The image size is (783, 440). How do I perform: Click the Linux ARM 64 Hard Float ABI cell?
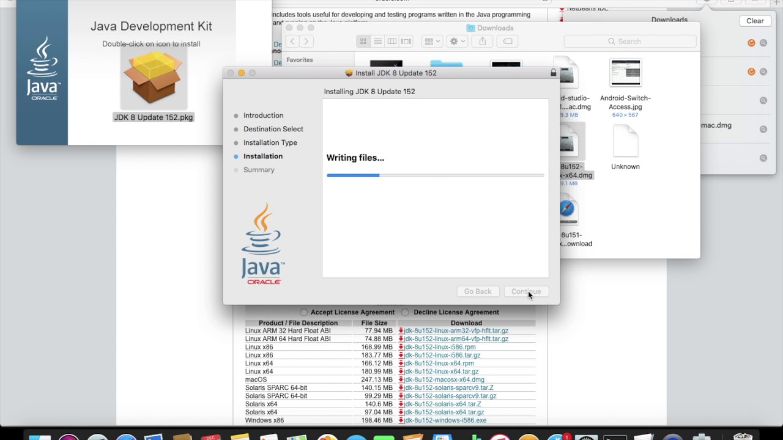288,339
